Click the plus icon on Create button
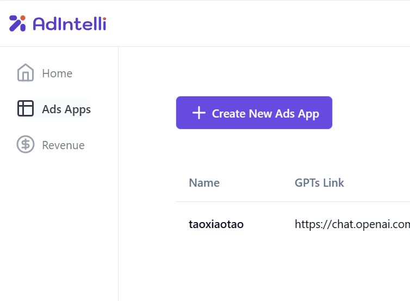The width and height of the screenshot is (410, 301). pyautogui.click(x=199, y=113)
